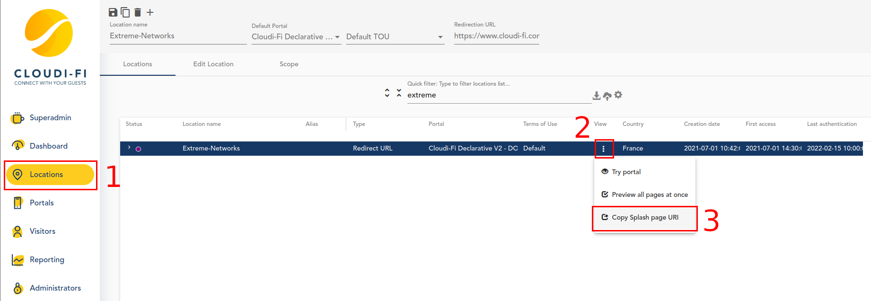Viewport: 871px width, 301px height.
Task: Click the Portal column header
Action: point(436,124)
